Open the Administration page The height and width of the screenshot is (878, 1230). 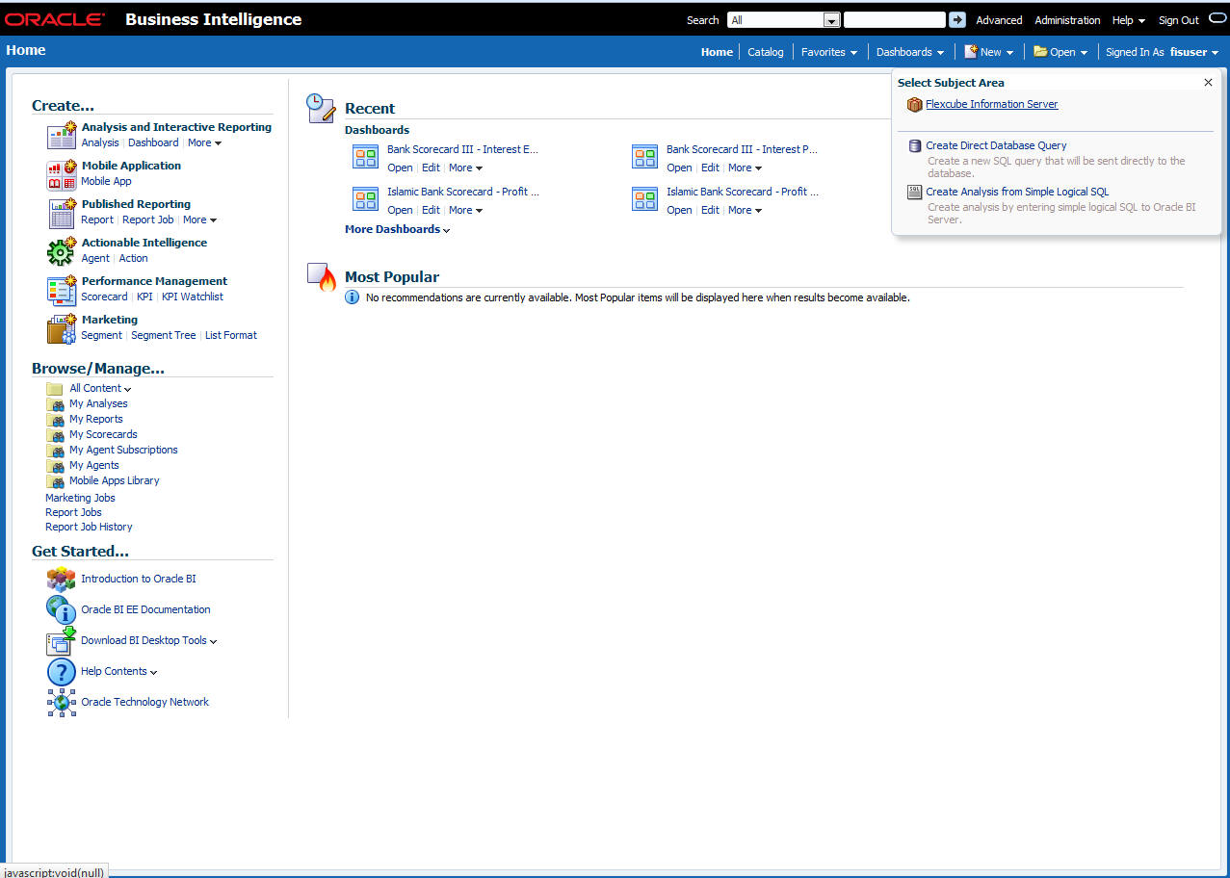click(1067, 20)
